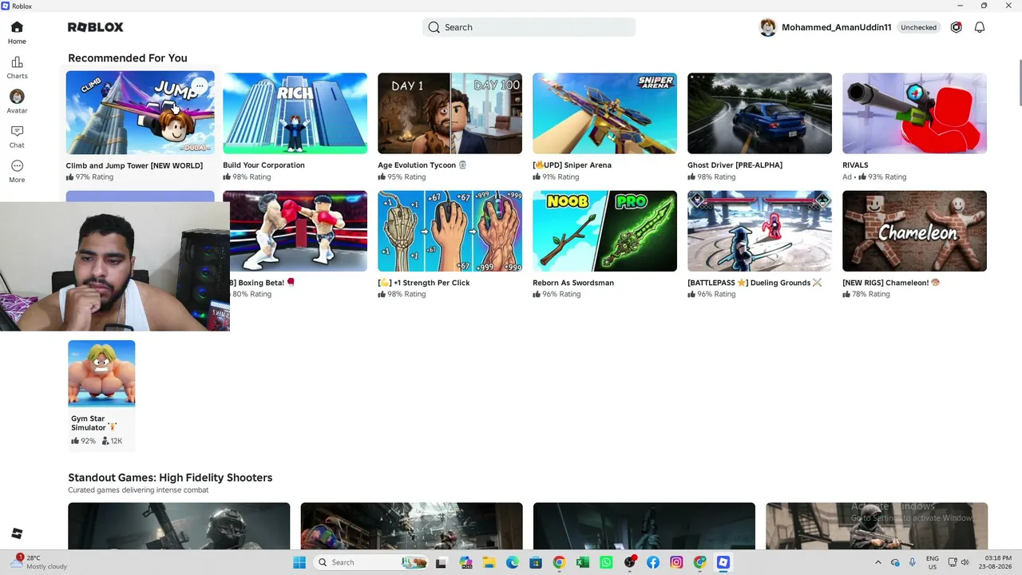The image size is (1022, 575).
Task: Click the Age Evolution Tycoon title
Action: [422, 165]
